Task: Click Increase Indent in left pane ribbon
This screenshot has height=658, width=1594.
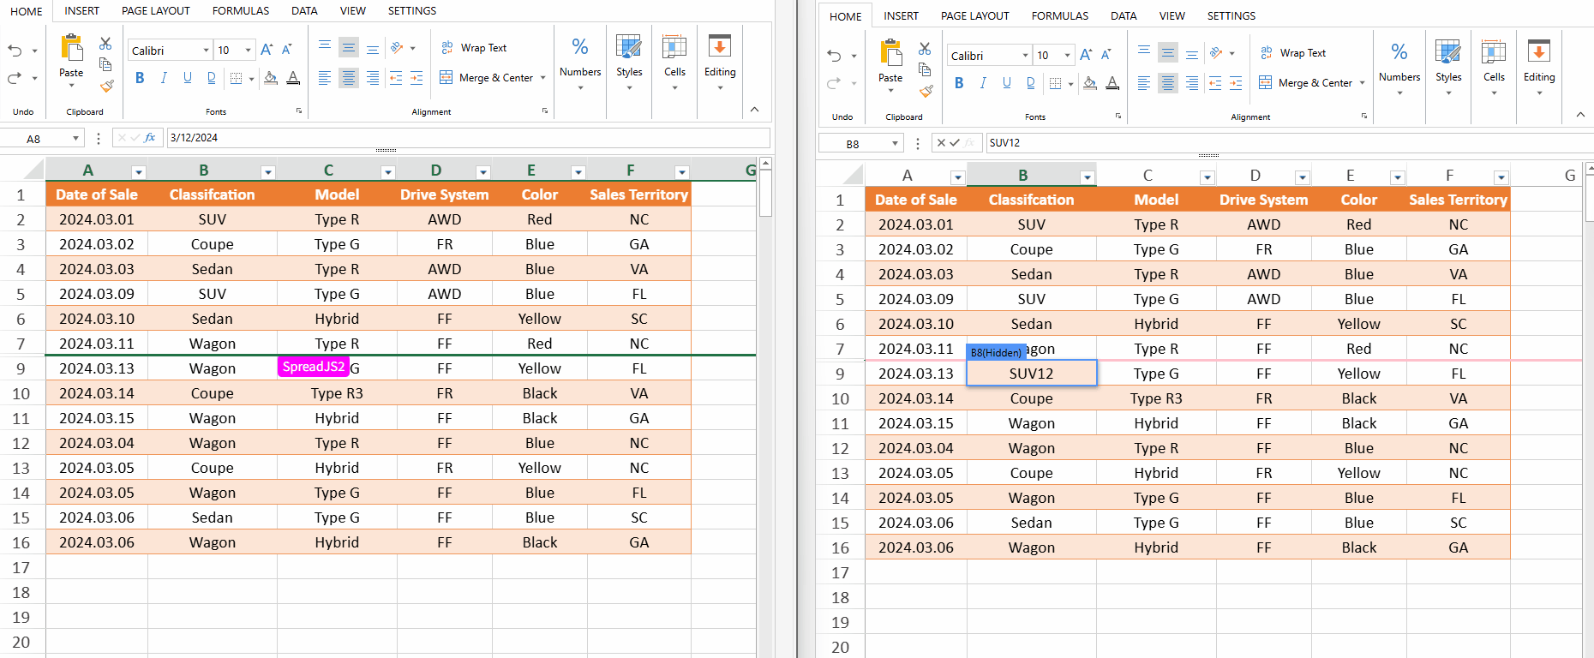Action: coord(416,78)
